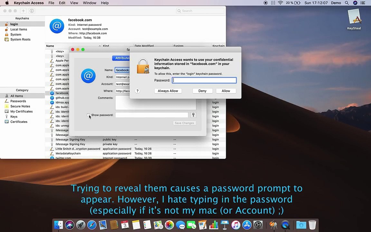Open the App Store in the dock
Viewport: 371px width, 232px height.
247,225
